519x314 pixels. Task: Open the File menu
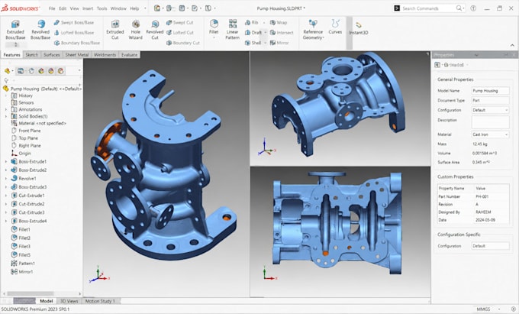point(52,8)
